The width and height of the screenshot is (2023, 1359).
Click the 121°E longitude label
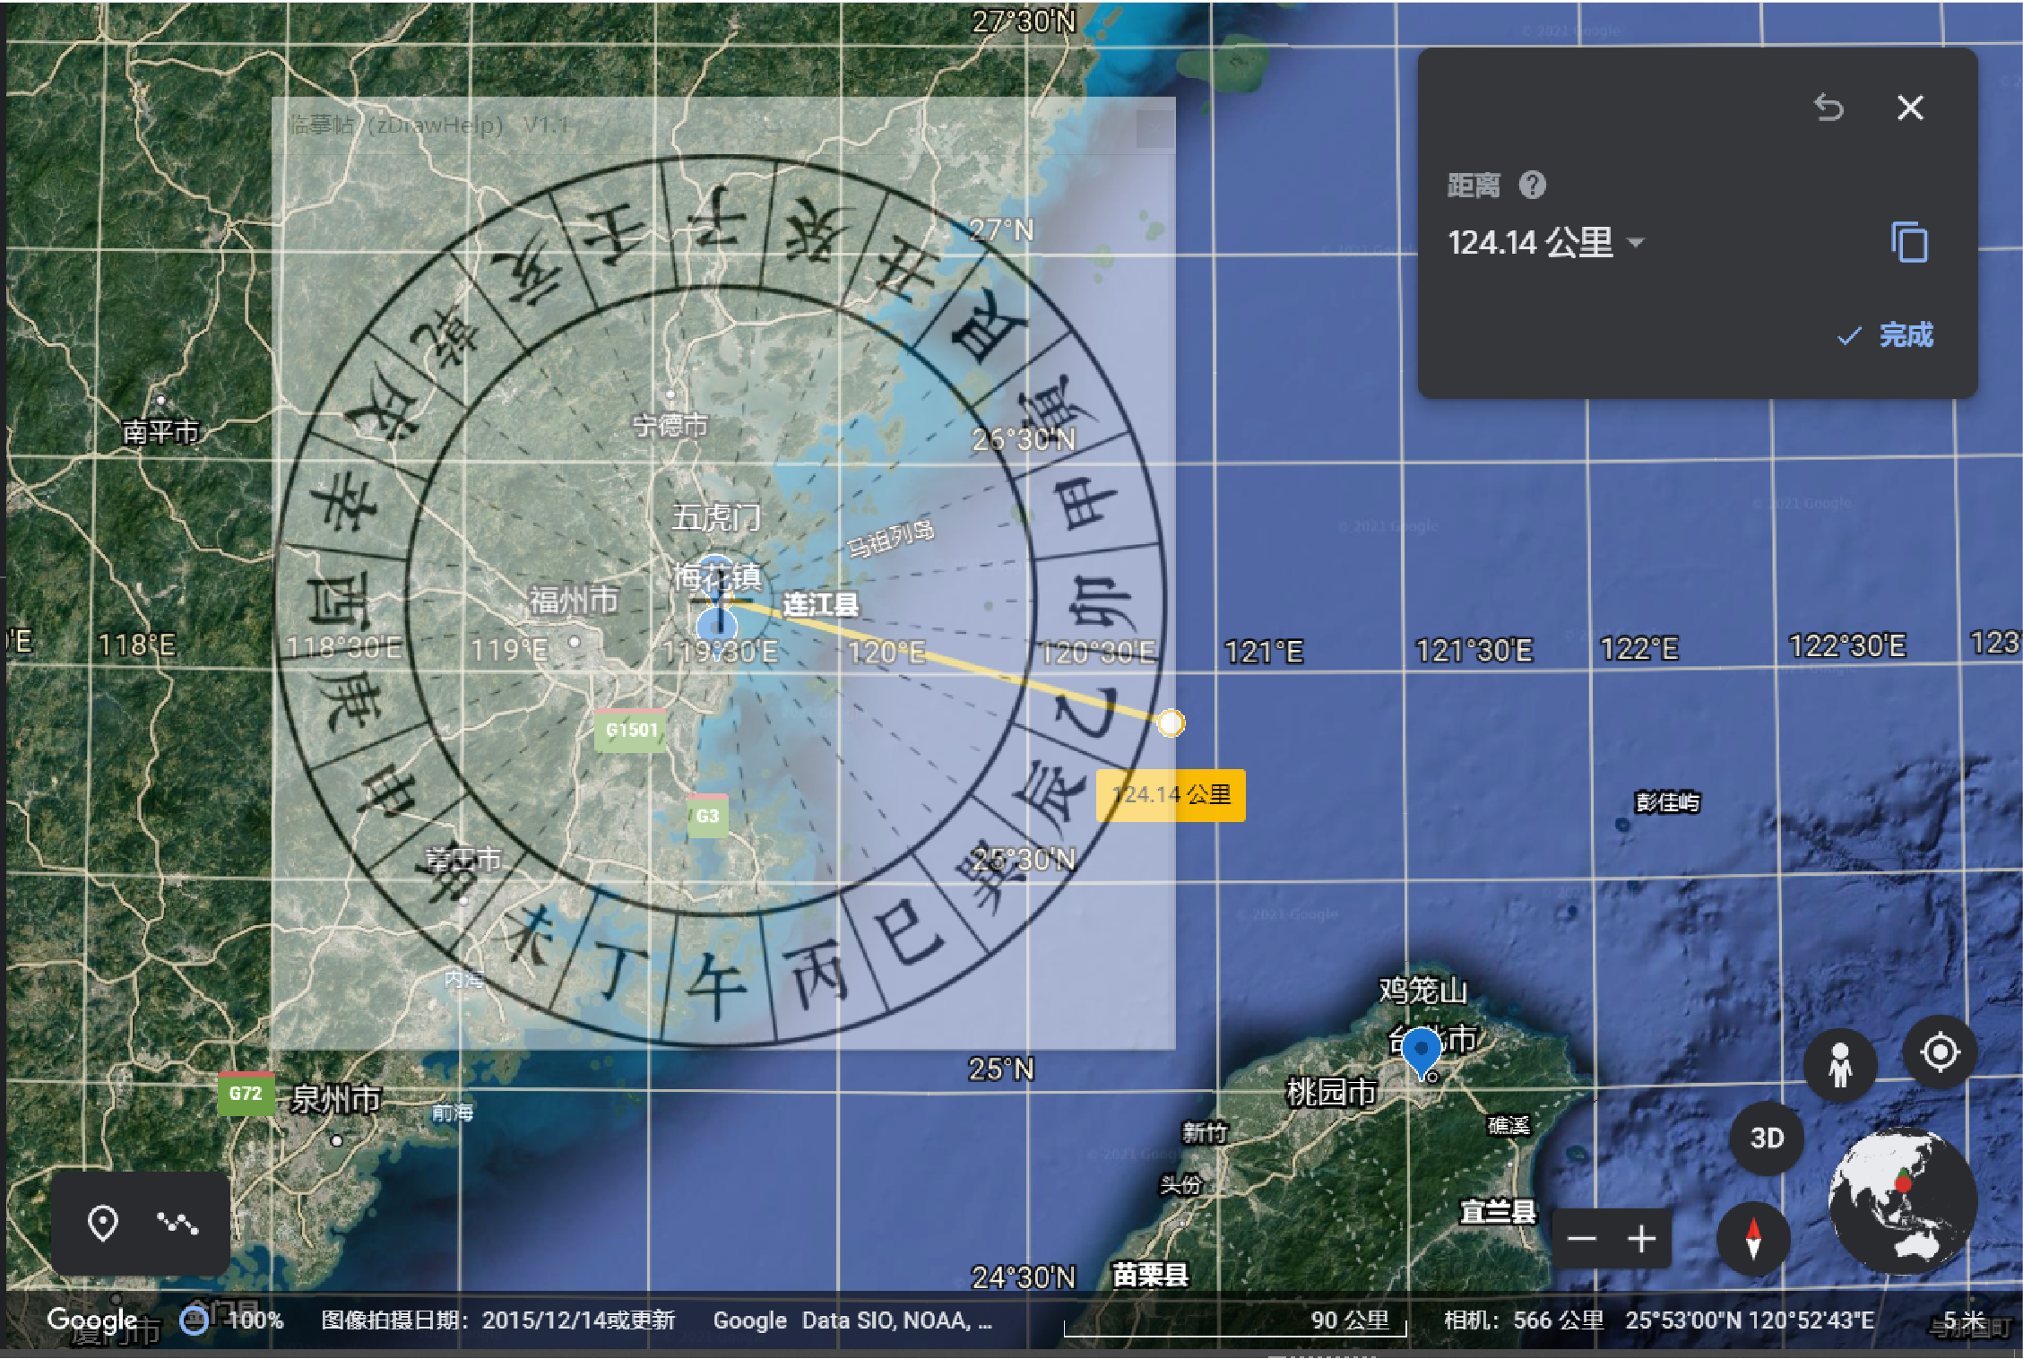1263,652
